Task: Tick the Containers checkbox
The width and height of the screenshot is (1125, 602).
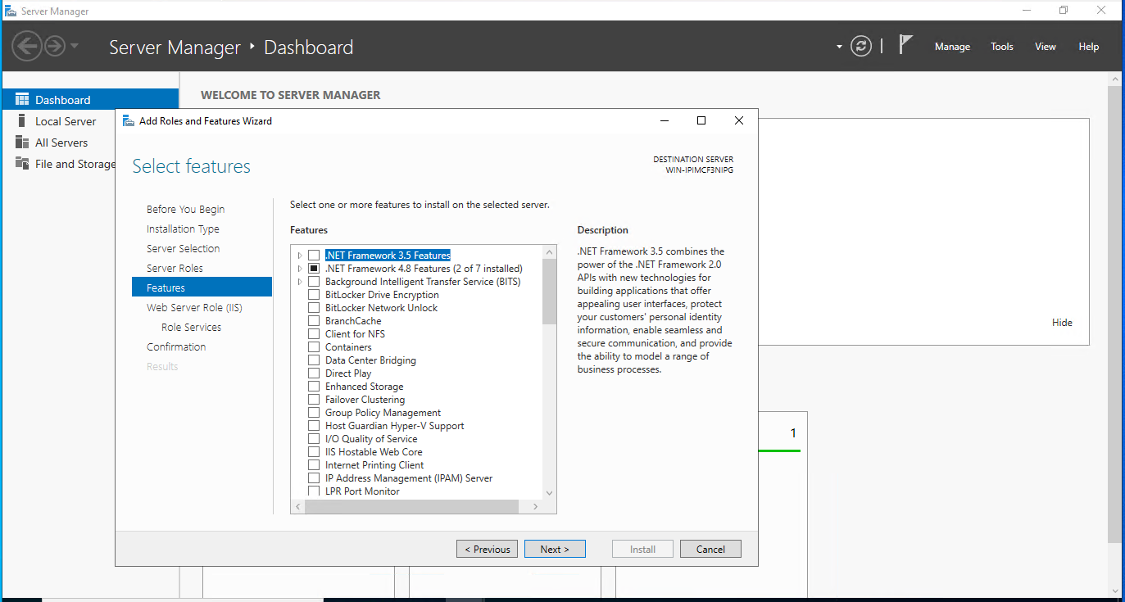Action: click(314, 347)
